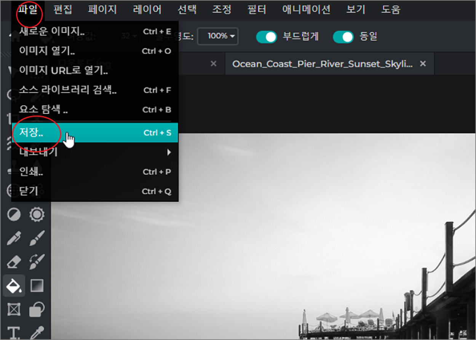Open the 필터 menu

coord(257,9)
